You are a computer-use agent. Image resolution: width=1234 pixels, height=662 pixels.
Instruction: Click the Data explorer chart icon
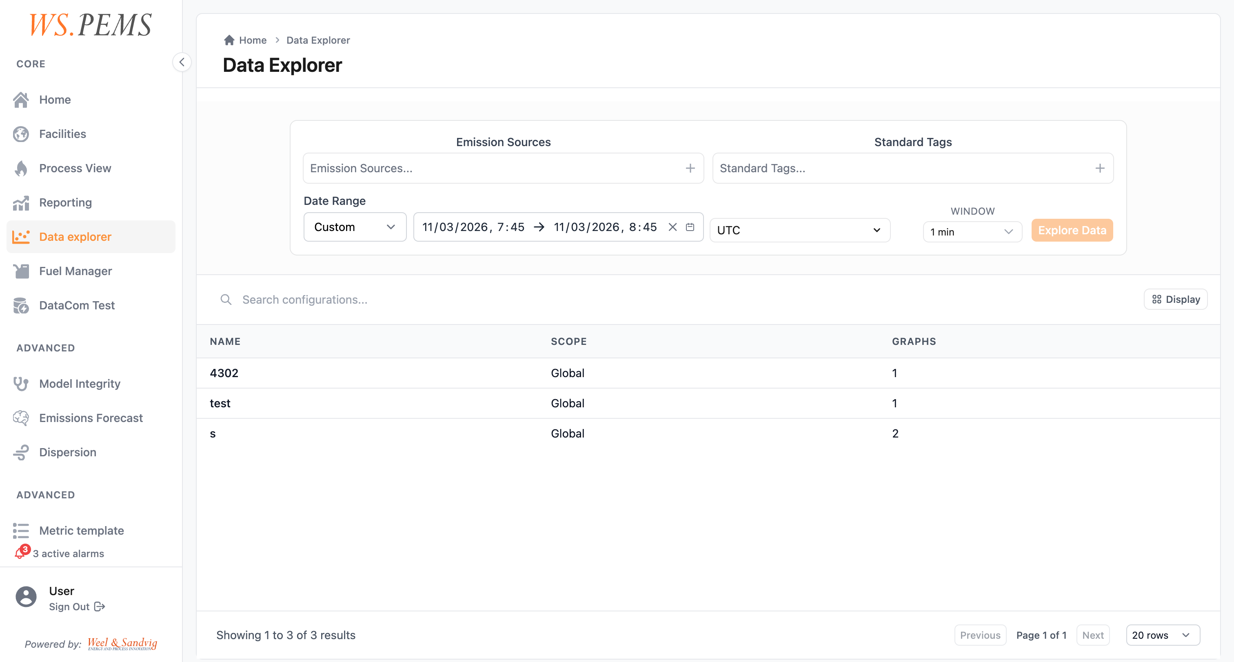21,237
